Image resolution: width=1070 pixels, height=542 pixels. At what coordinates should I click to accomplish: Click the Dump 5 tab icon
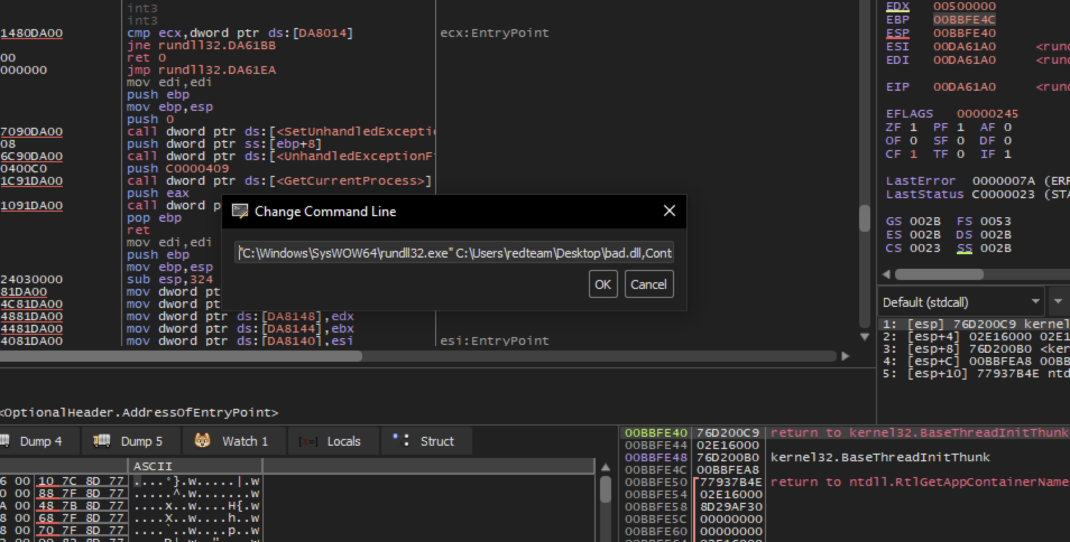click(x=101, y=441)
